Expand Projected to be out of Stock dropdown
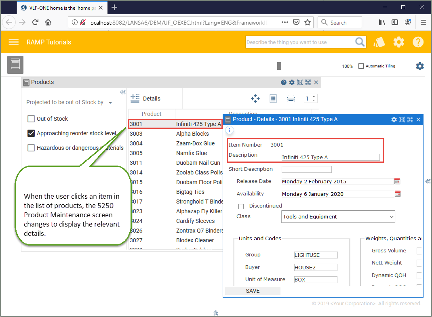 click(110, 103)
